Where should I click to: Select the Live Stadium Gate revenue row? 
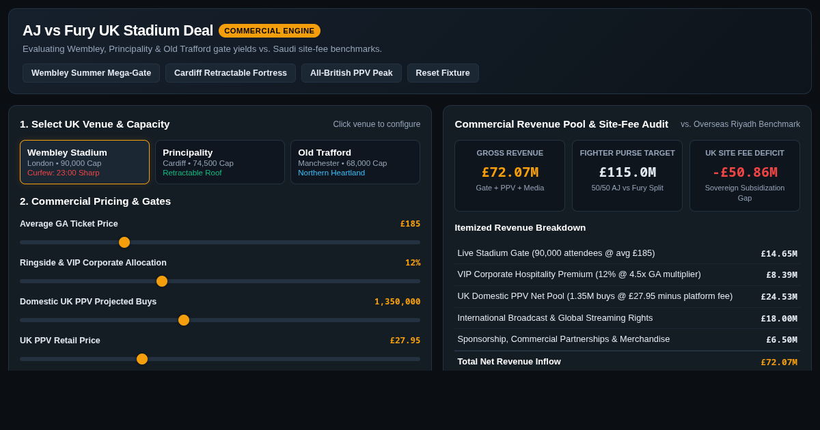point(627,253)
